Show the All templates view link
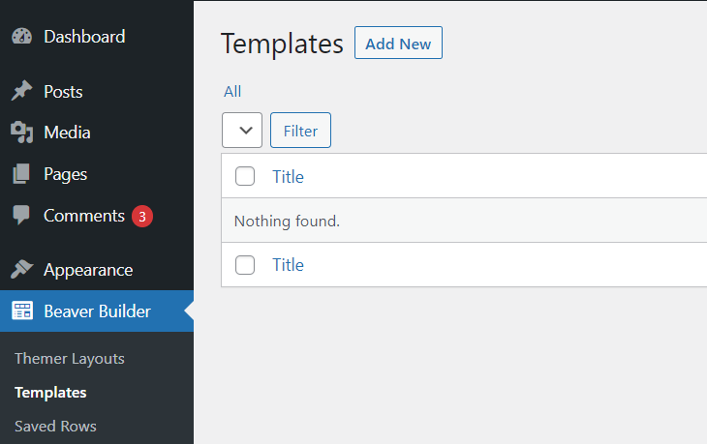The width and height of the screenshot is (707, 444). point(232,92)
